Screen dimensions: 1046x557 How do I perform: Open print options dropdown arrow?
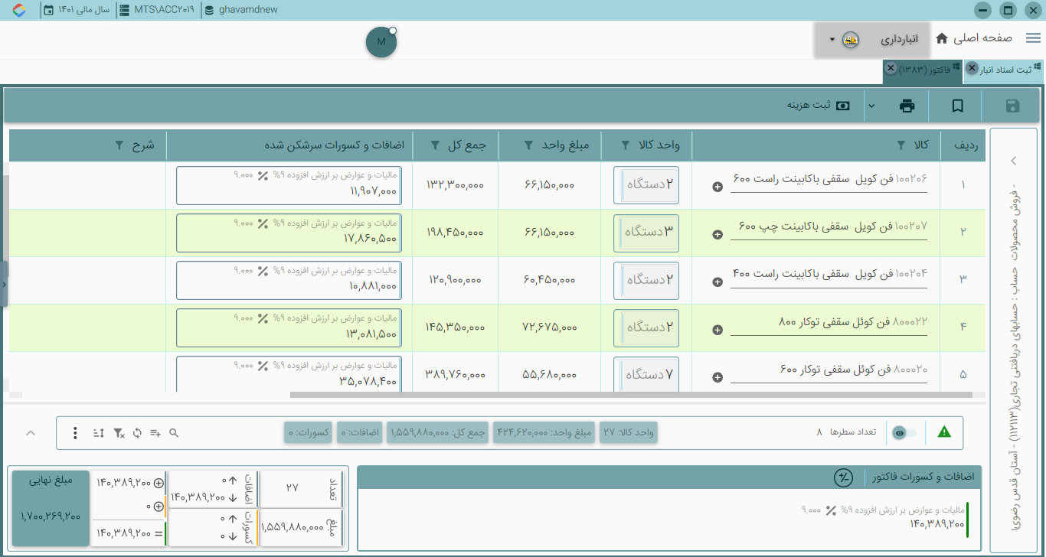point(871,106)
